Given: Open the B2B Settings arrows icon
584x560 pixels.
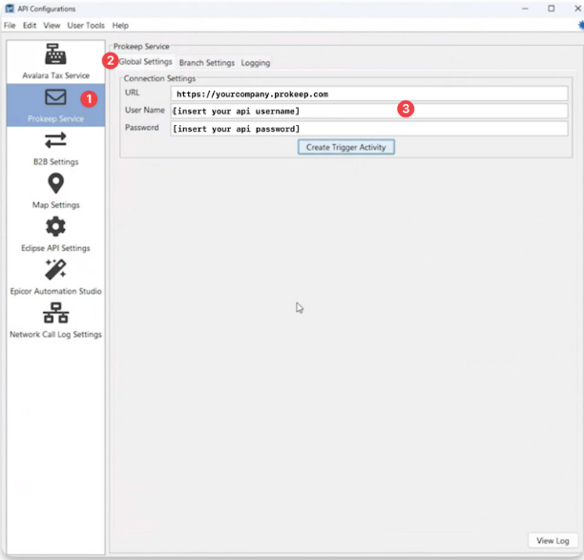Looking at the screenshot, I should pos(55,140).
